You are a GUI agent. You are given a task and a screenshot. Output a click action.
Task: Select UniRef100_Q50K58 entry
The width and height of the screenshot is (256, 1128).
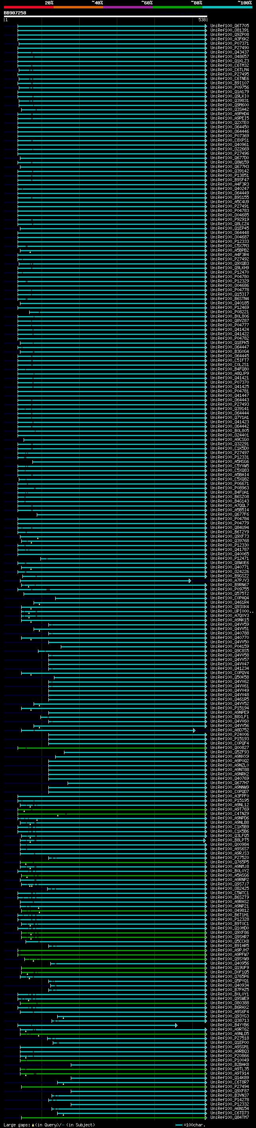pyautogui.click(x=229, y=677)
